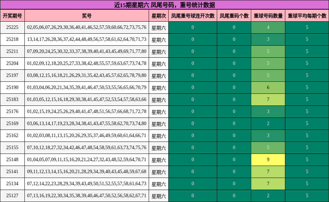Select issue number 25225
This screenshot has width=329, height=202.
(x=12, y=27)
